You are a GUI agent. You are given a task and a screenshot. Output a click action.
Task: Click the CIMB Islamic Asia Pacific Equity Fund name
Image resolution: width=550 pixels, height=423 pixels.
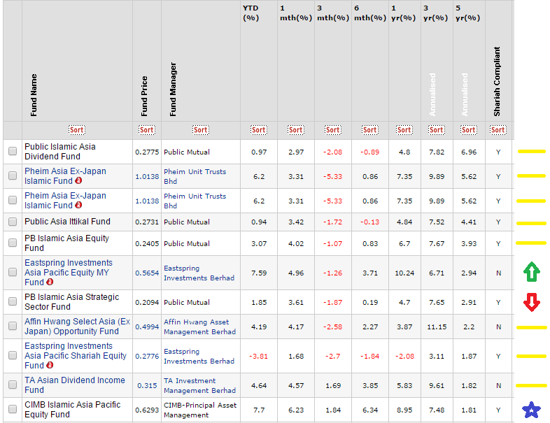[x=73, y=409]
